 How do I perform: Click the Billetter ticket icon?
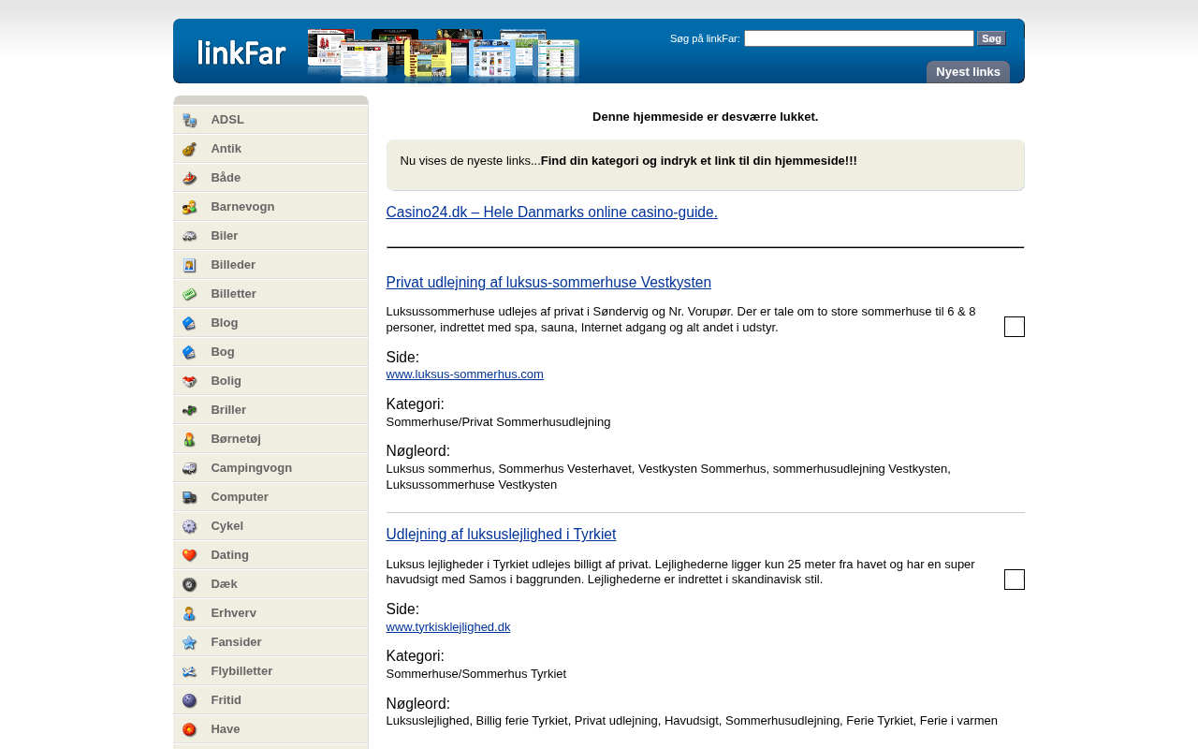190,294
